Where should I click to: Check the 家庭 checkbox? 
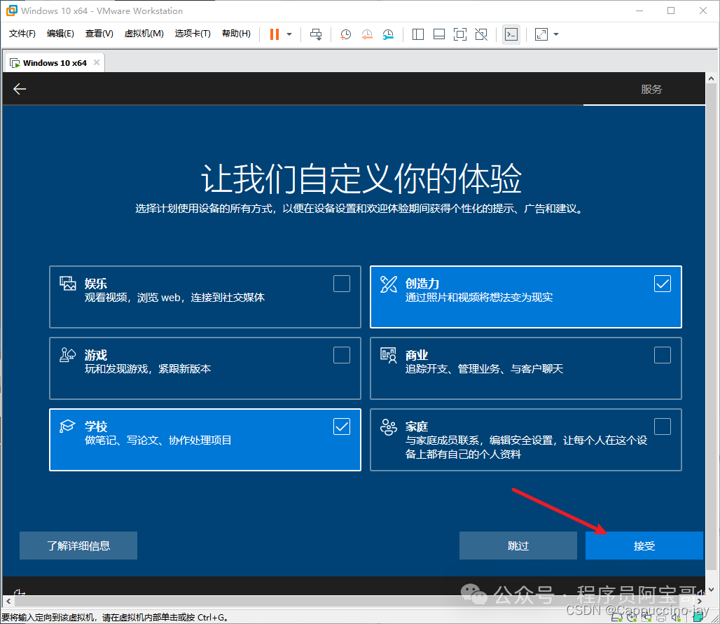coord(662,427)
